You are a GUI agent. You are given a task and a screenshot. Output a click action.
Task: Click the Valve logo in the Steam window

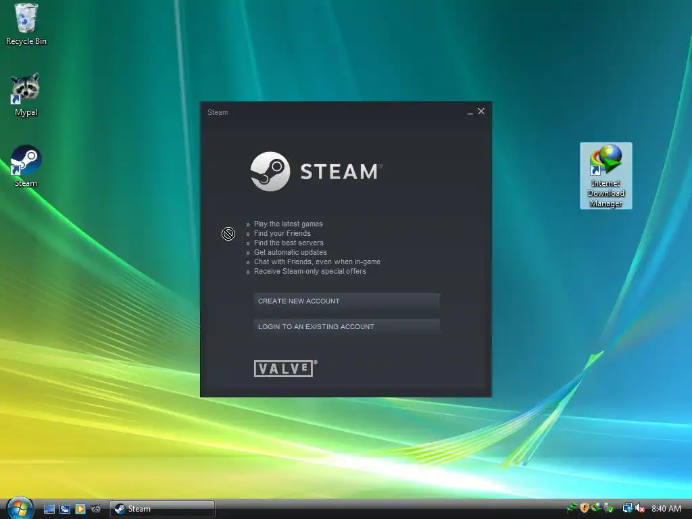click(x=285, y=368)
